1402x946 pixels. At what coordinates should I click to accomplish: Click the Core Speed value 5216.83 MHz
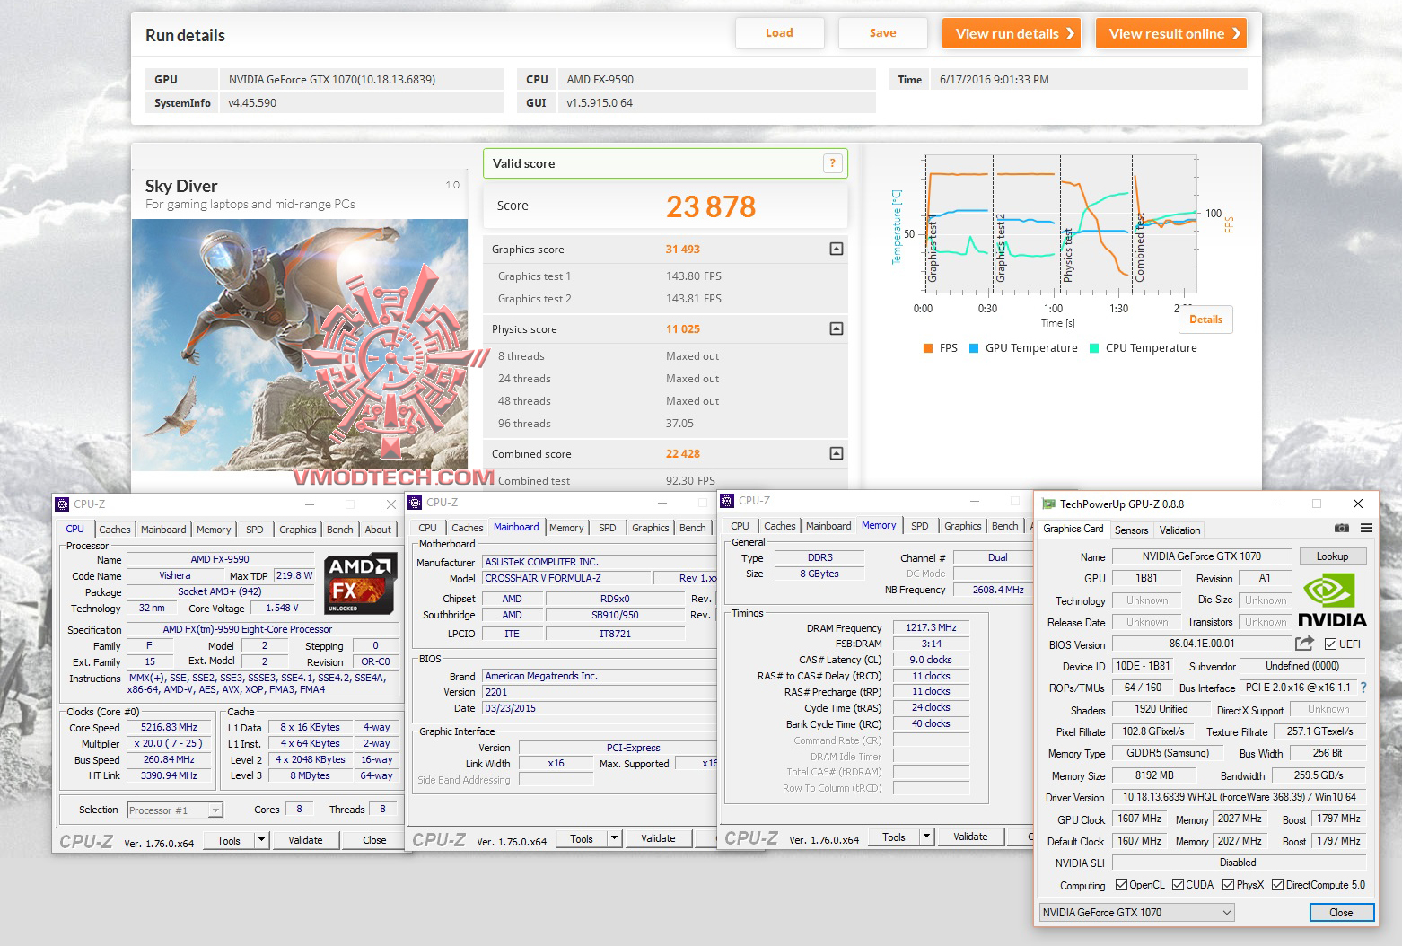pyautogui.click(x=169, y=728)
